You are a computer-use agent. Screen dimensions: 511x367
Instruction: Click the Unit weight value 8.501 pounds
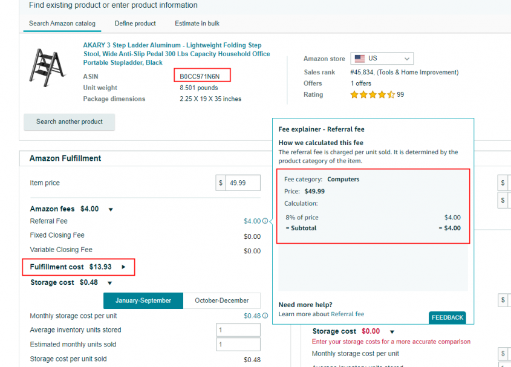click(199, 88)
